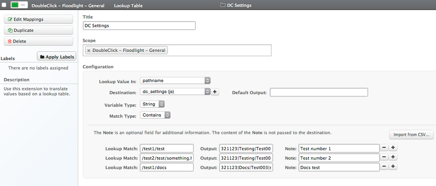Change the Variable Type dropdown

click(152, 104)
